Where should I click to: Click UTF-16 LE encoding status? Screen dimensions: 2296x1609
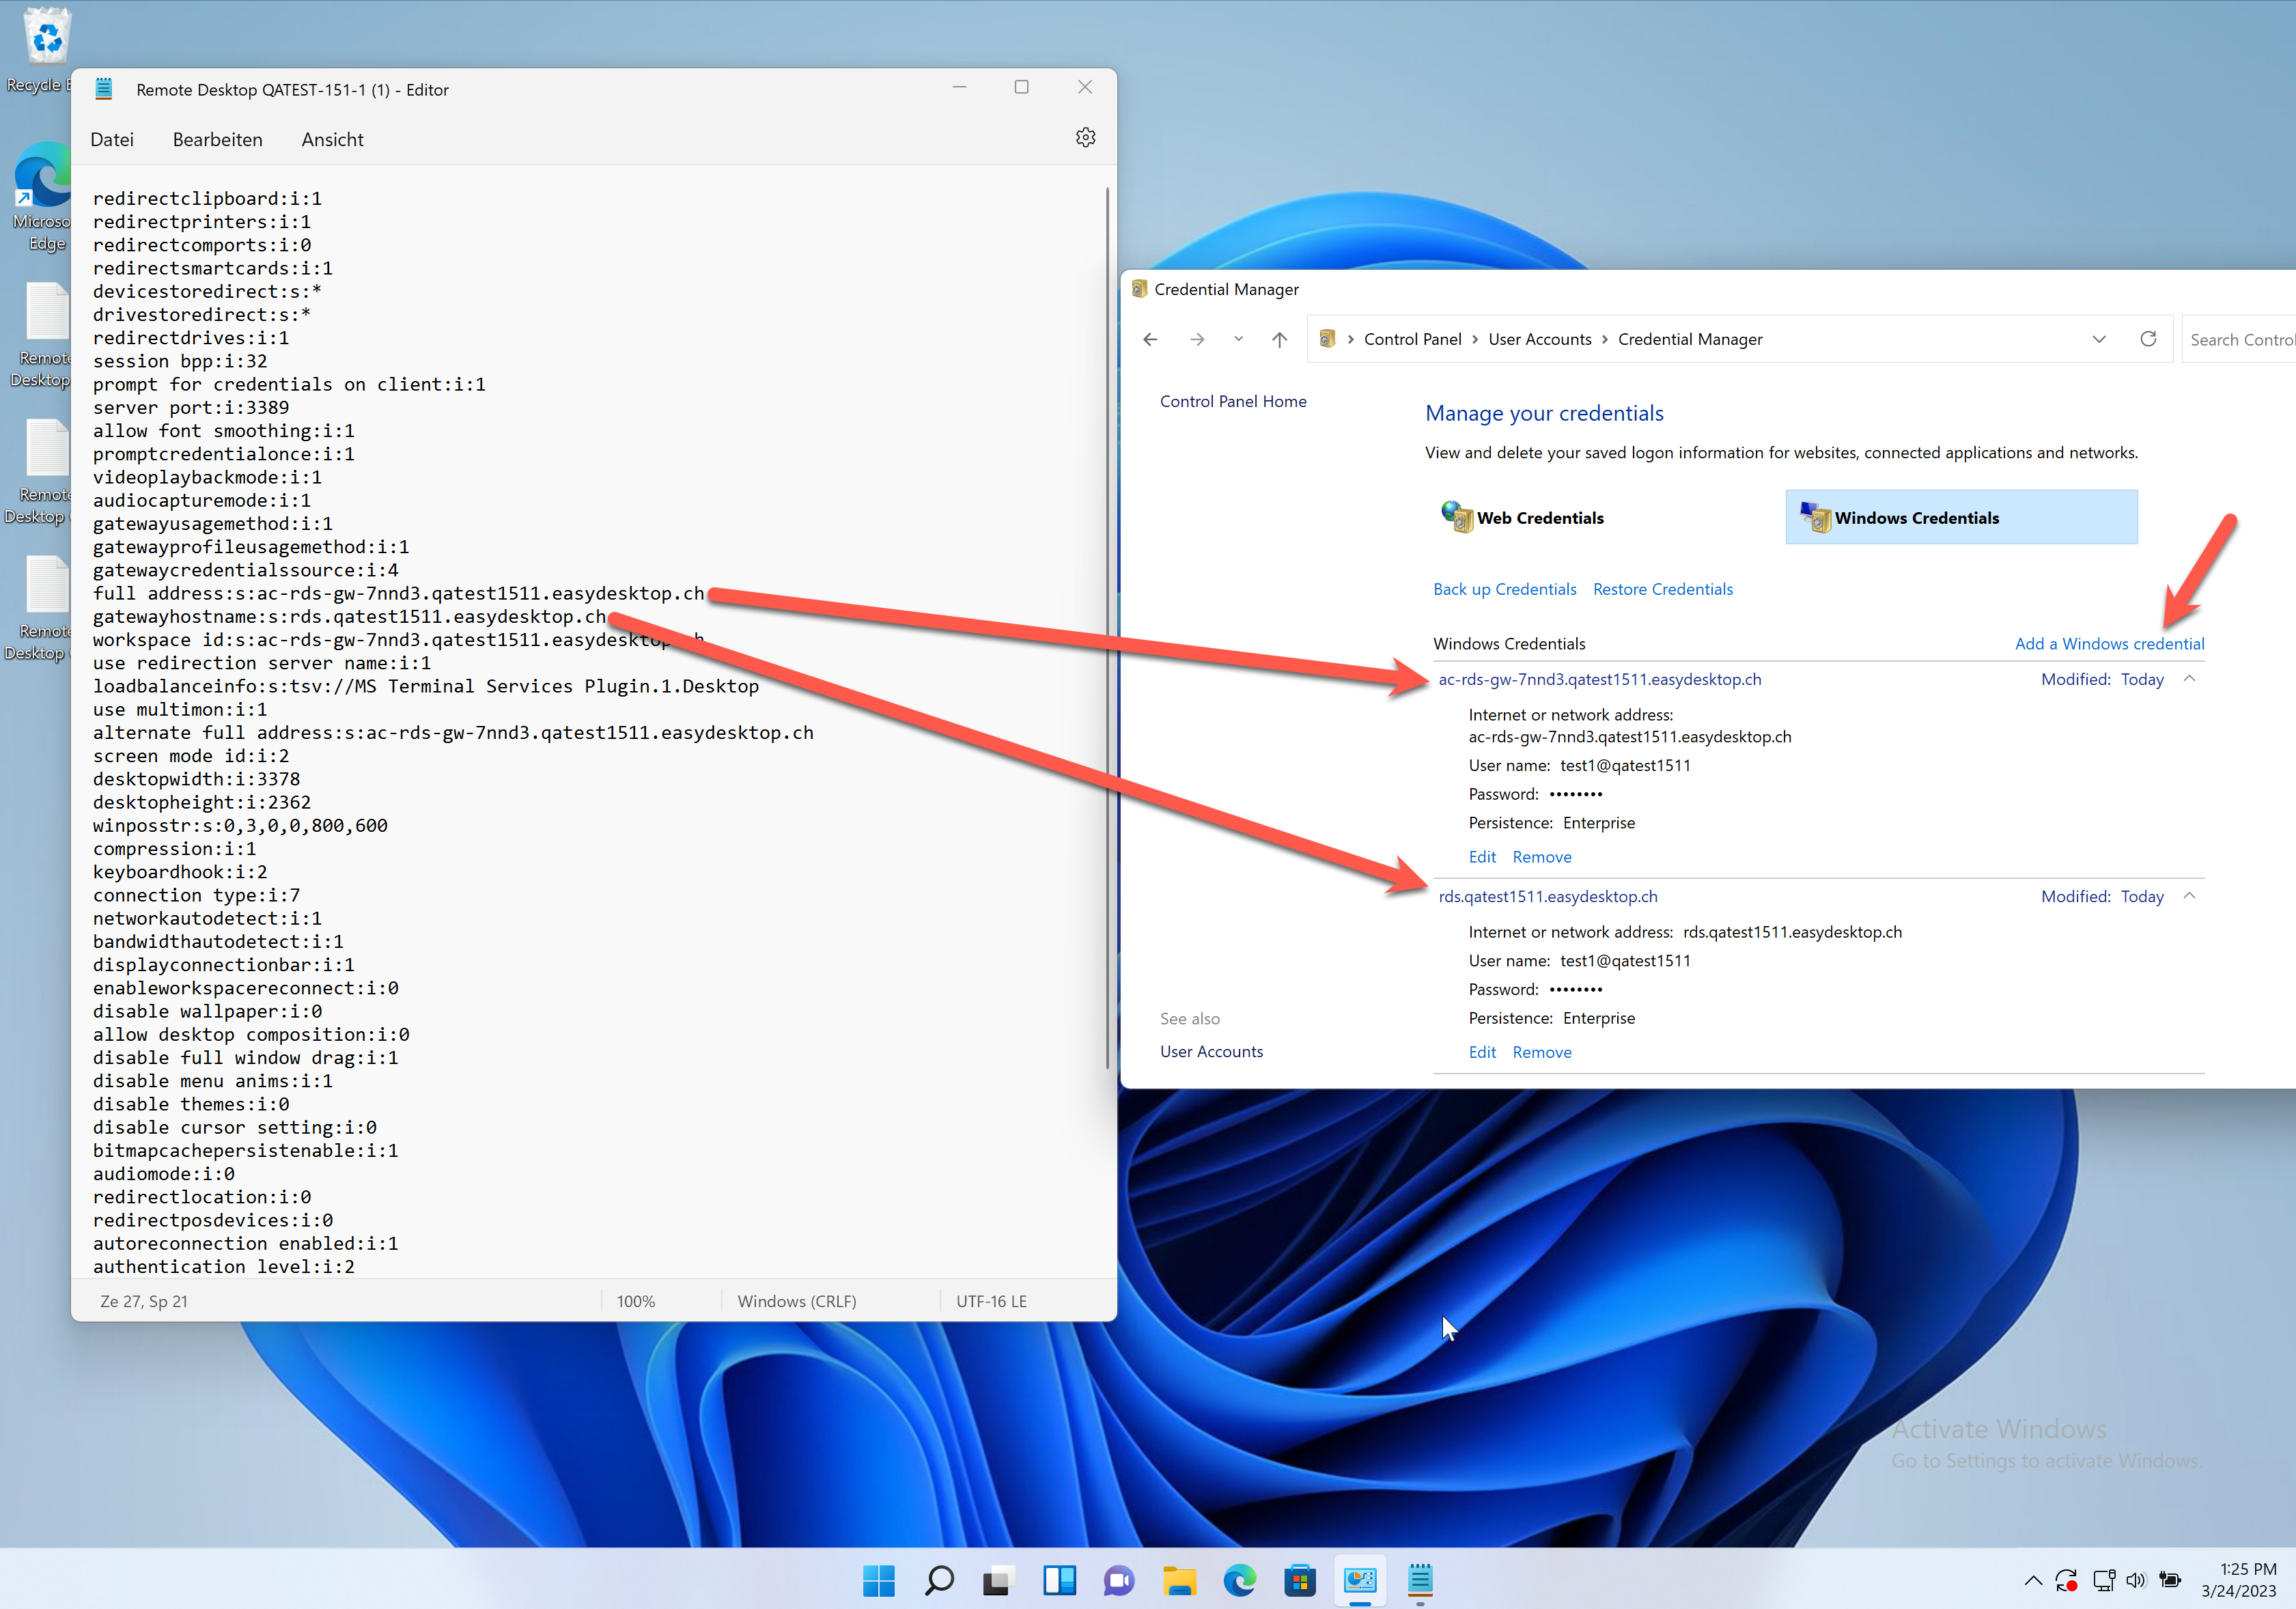pos(991,1301)
